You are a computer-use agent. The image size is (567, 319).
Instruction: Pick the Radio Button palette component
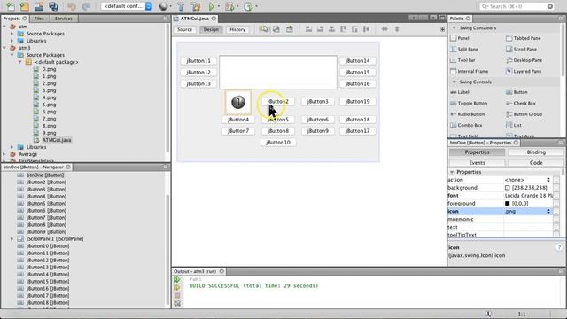(467, 114)
